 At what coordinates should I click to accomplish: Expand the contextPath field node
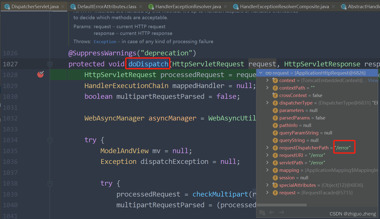click(267, 88)
